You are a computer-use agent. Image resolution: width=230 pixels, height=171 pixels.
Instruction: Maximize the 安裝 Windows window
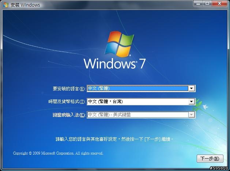(x=207, y=4)
